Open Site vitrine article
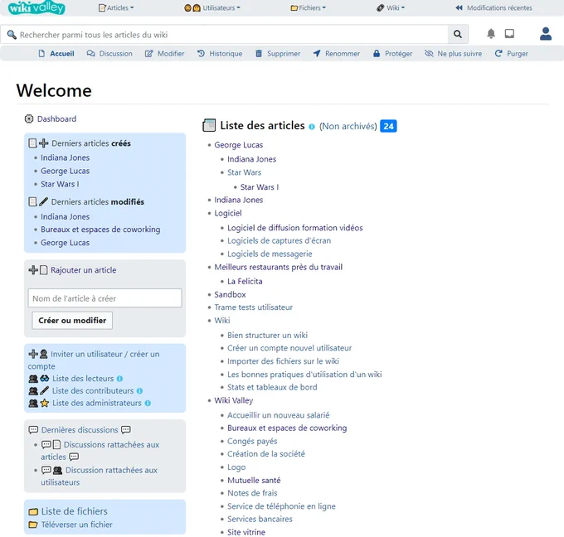Image resolution: width=564 pixels, height=537 pixels. [246, 532]
